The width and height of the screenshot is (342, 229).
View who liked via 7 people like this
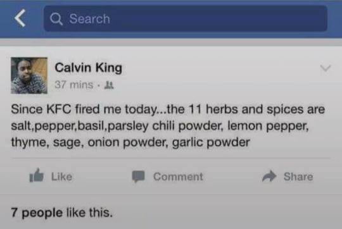coord(61,213)
